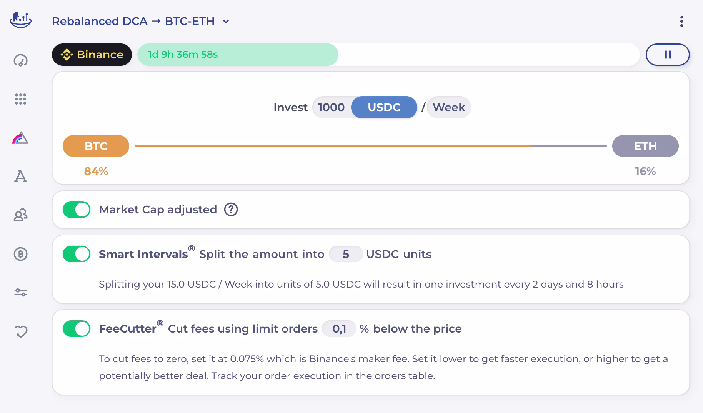This screenshot has height=413, width=703.
Task: Show help for Market Cap adjusted
Action: (231, 210)
